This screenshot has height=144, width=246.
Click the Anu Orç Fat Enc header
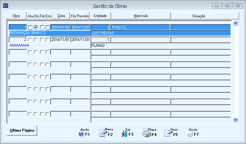39,16
